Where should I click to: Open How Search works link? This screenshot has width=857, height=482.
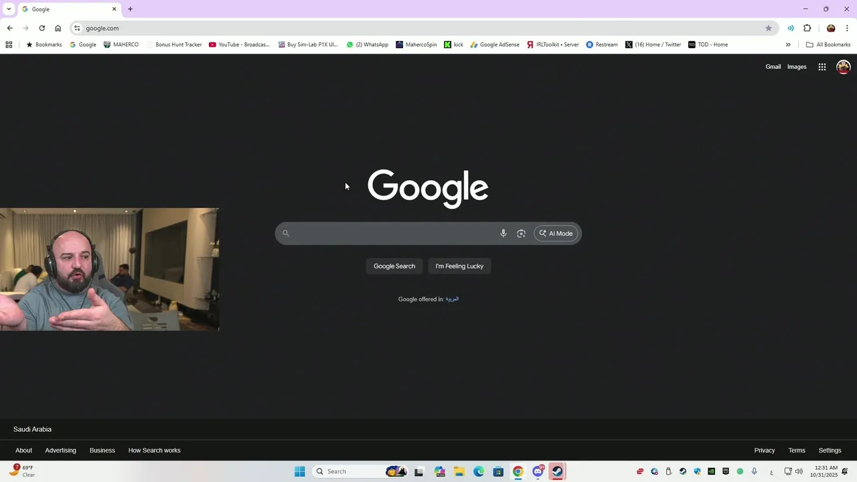(x=155, y=451)
